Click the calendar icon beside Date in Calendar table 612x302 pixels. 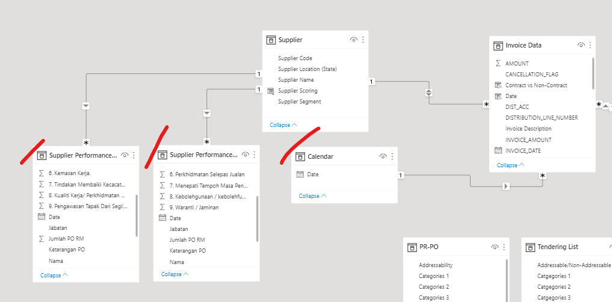[300, 174]
